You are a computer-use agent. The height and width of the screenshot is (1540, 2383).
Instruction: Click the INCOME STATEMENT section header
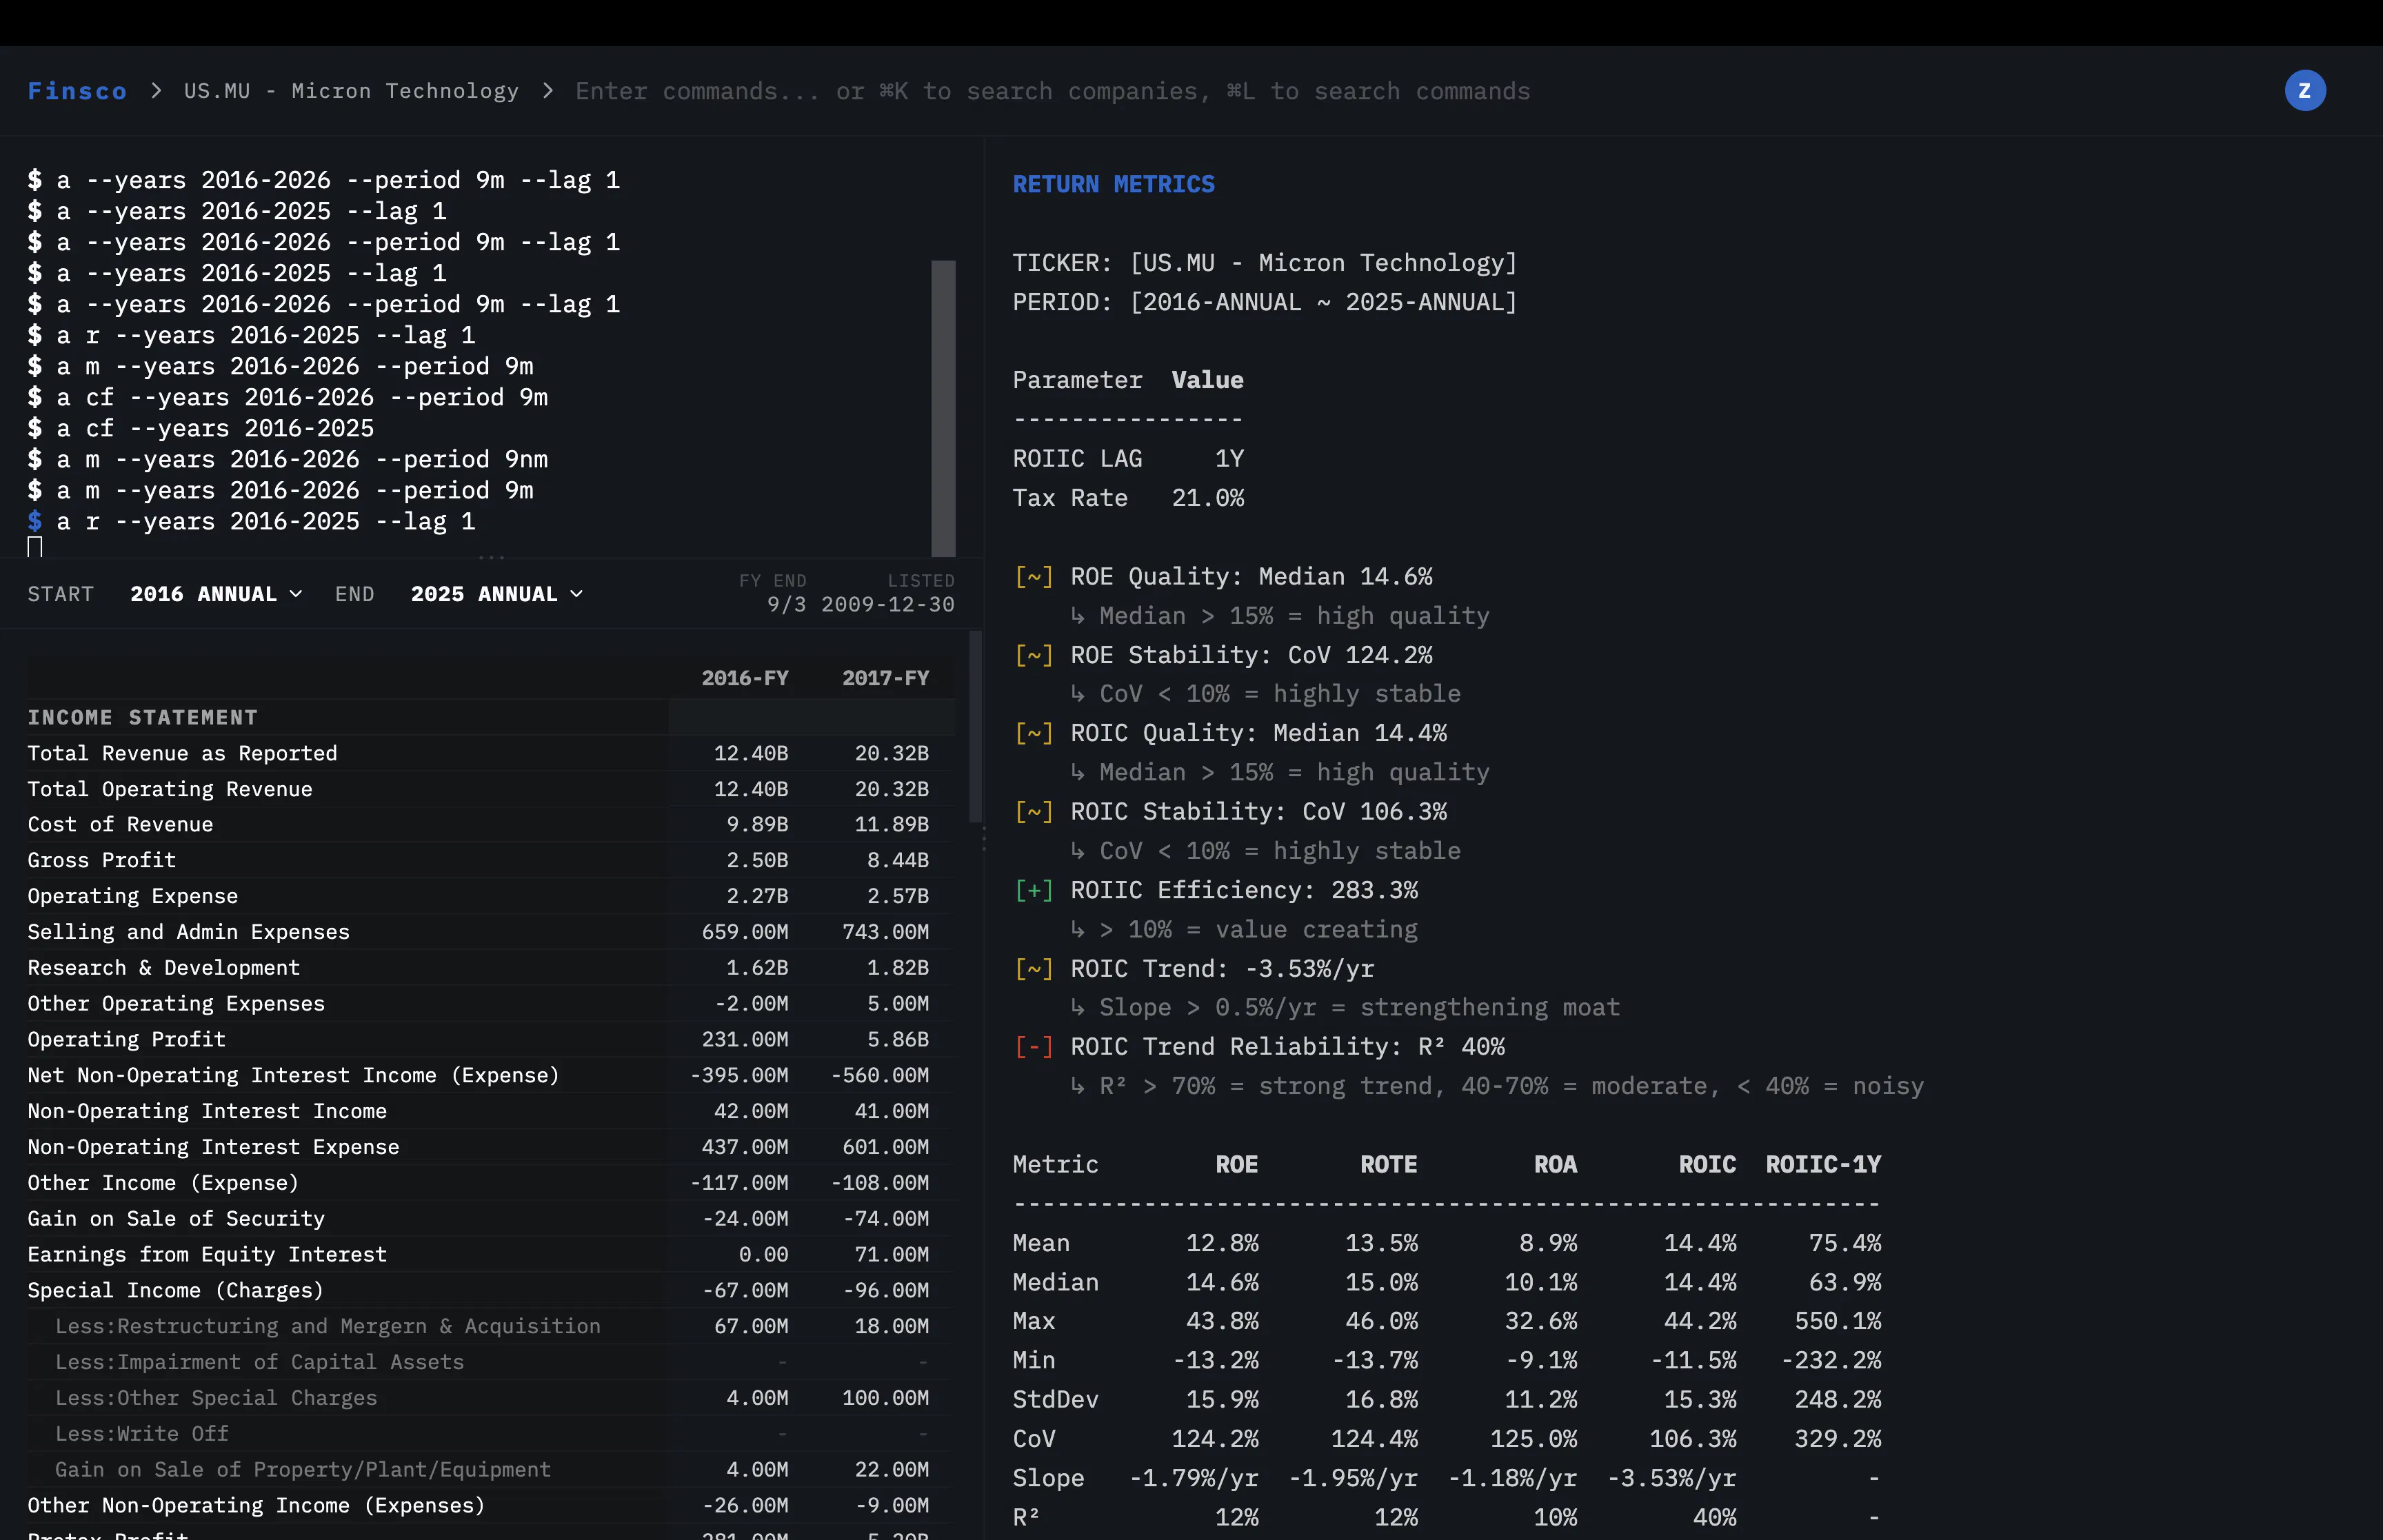click(x=142, y=717)
